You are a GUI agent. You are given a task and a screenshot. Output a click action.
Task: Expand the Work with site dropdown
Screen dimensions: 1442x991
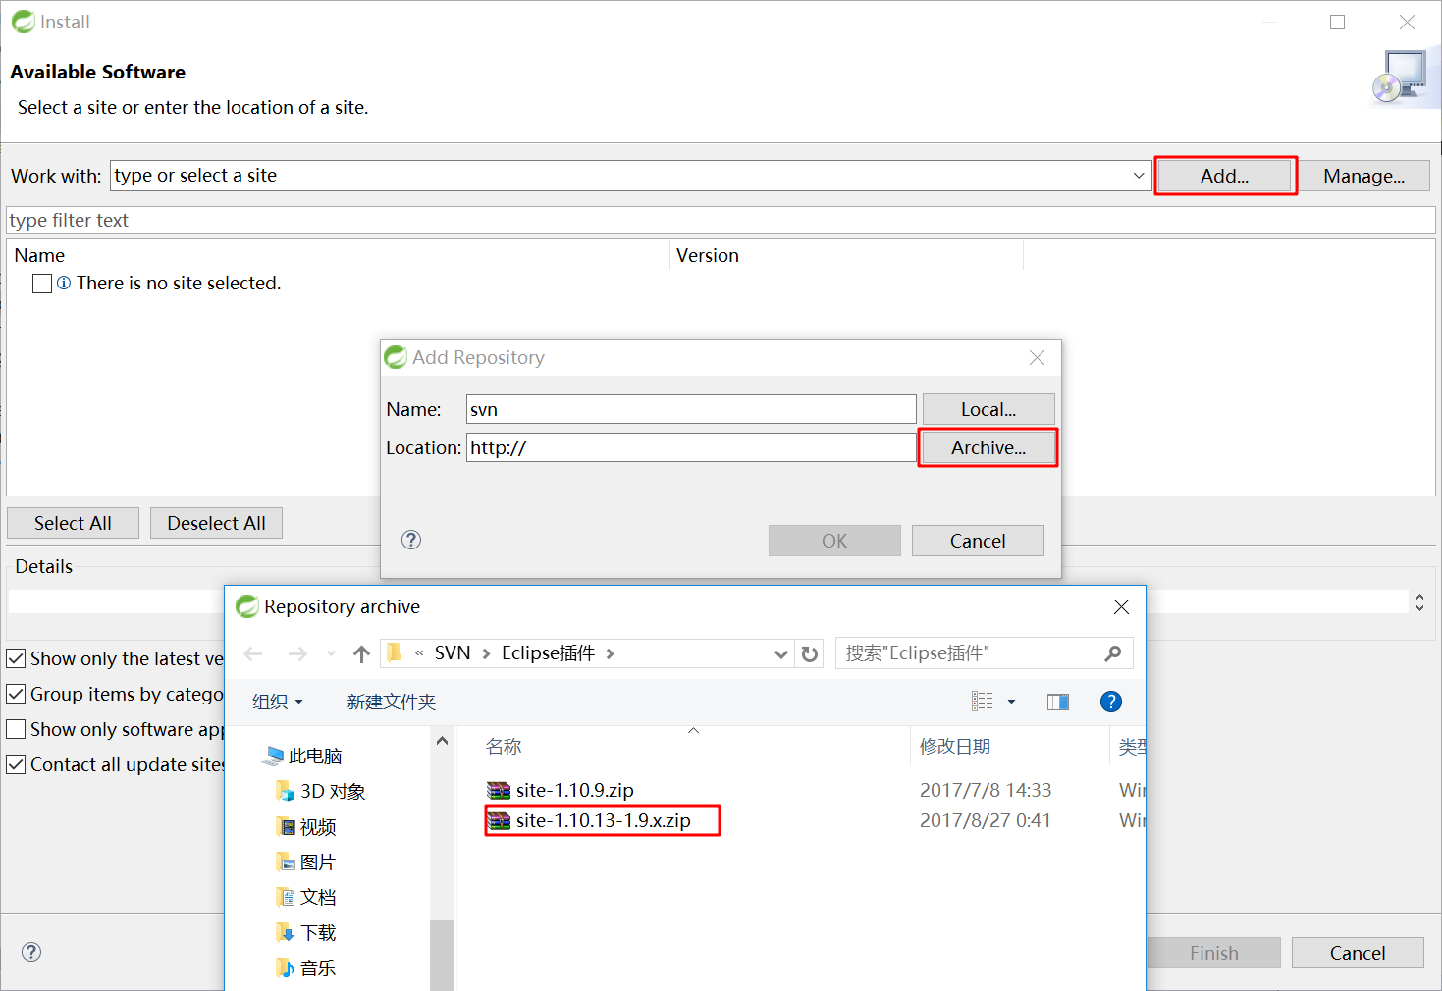[1139, 176]
